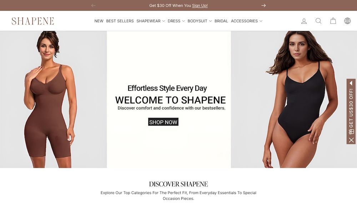Go to next announcement with right arrow

263,5
